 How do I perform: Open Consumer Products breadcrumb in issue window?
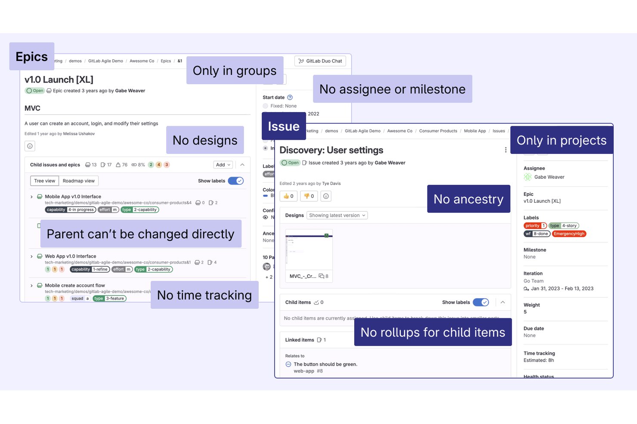coord(438,131)
